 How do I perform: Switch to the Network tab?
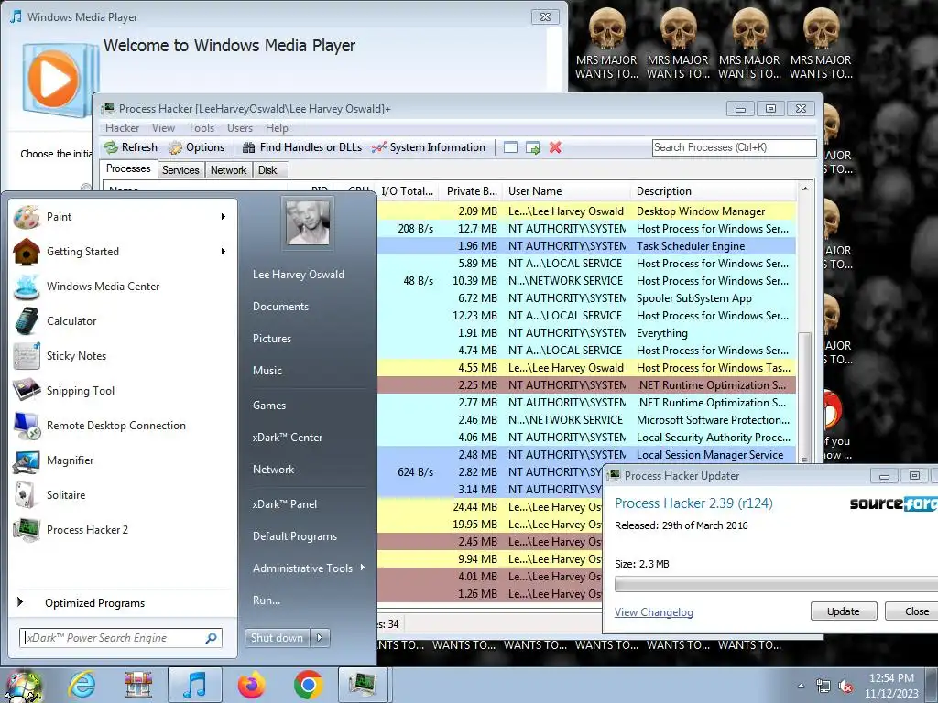228,170
